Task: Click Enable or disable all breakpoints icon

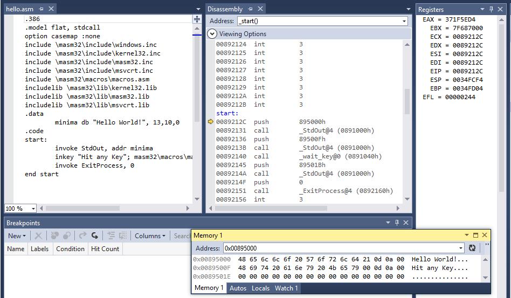Action: [67, 236]
